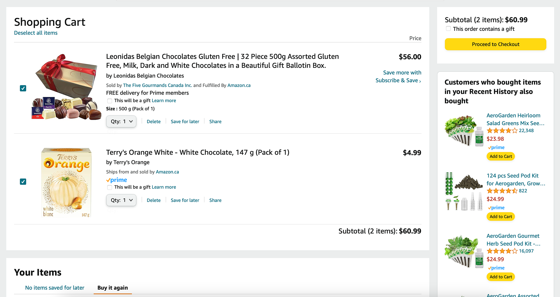Click prime badge under 124 pcs Seed Pod Kit
Viewport: 560px width, 297px height.
click(x=496, y=208)
